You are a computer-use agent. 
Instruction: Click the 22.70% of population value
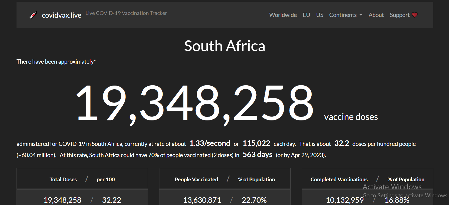point(254,200)
